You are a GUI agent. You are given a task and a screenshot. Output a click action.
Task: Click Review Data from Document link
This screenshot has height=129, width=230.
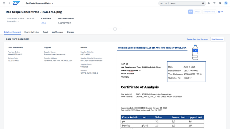coord(197,39)
